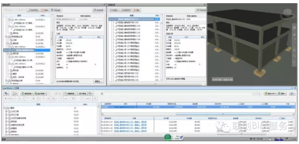Collapse the A建筑 node in workbook tree
Image resolution: width=299 pixels, height=144 pixels.
point(5,108)
